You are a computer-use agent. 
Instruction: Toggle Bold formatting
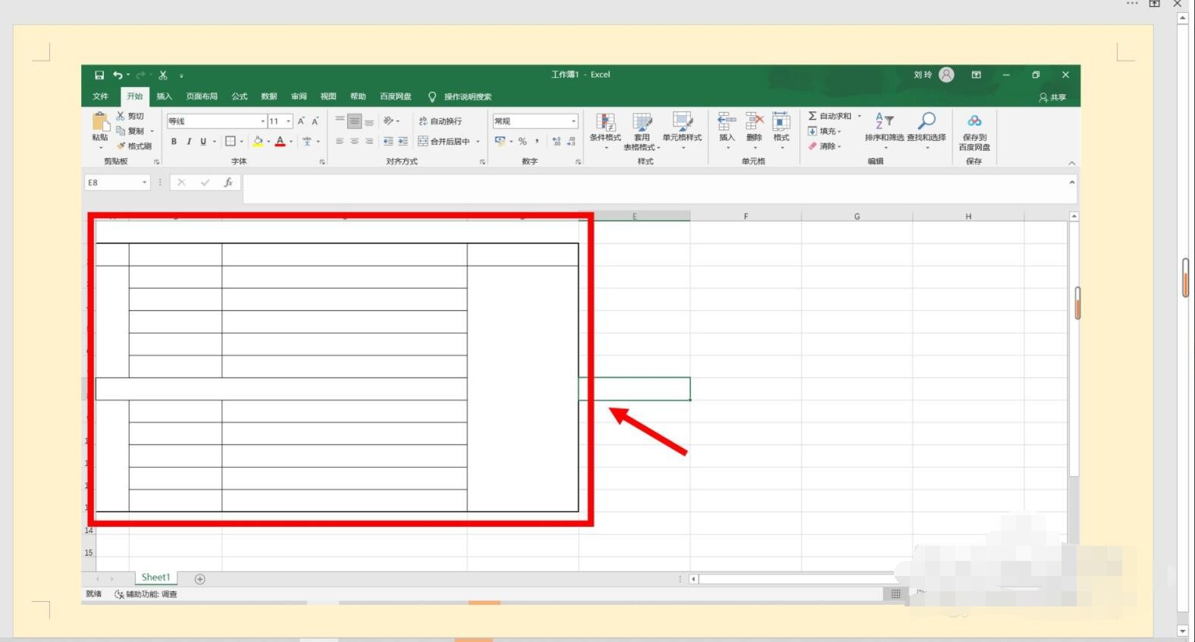(174, 142)
